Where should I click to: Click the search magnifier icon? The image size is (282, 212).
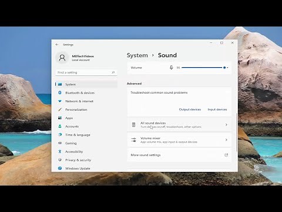point(113,72)
